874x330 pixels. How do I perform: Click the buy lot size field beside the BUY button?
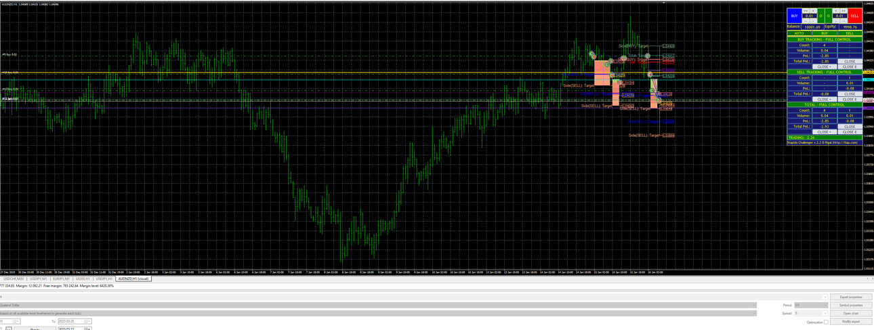click(810, 16)
